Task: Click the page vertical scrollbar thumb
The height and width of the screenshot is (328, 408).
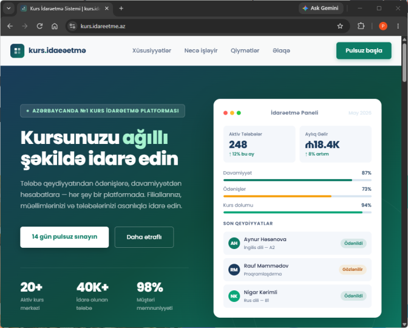Action: click(x=404, y=63)
